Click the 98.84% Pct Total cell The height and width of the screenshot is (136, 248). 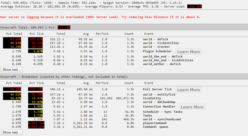pyautogui.click(x=12, y=89)
